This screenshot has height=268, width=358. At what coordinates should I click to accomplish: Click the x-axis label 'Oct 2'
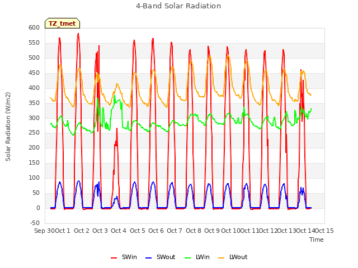point(82,231)
